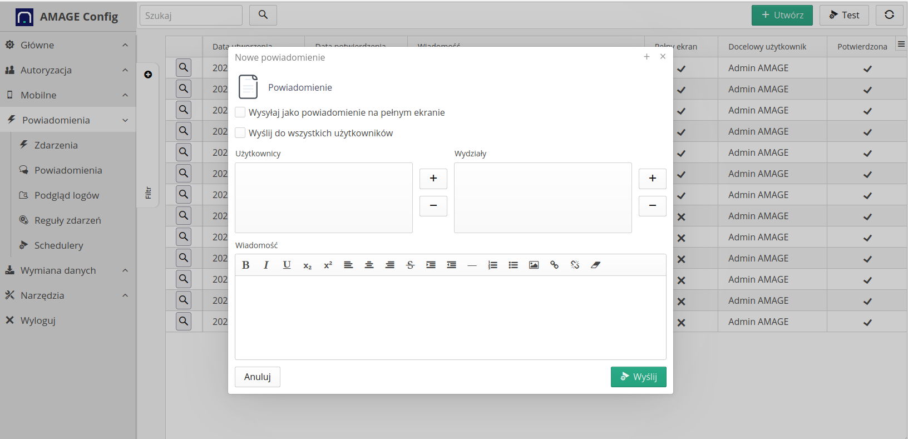Screen dimensions: 908x439
Task: Open Zdarzenia in the sidebar
Action: click(56, 145)
